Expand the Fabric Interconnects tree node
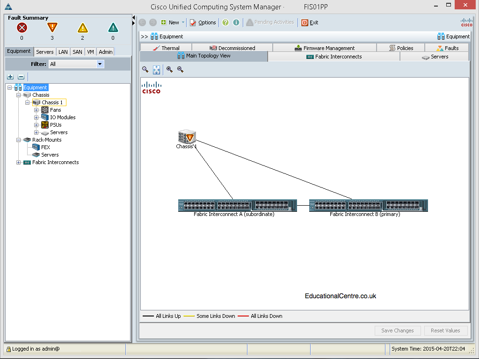This screenshot has width=479, height=359. coord(18,162)
